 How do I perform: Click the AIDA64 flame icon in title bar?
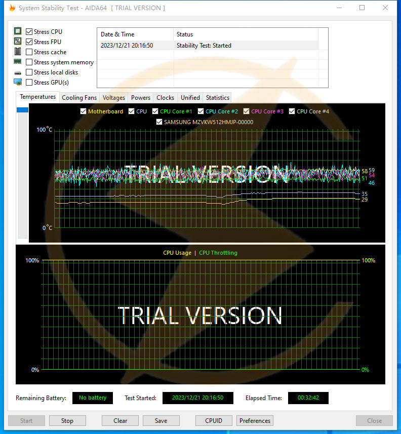pyautogui.click(x=13, y=8)
